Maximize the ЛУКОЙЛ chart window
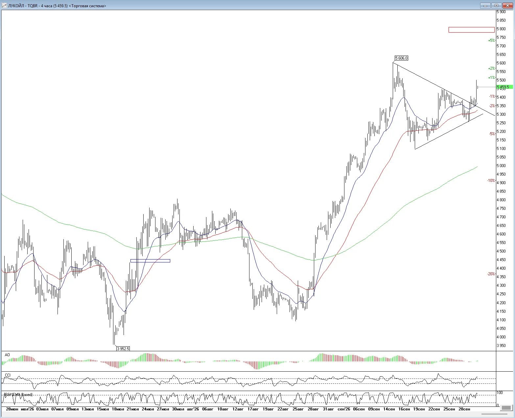Screen dimensions: 515x418 (496, 6)
